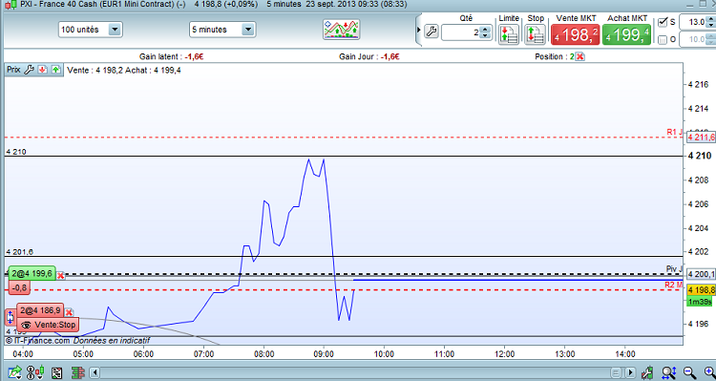Click the green up-arrow Prix icon
The height and width of the screenshot is (381, 716).
pos(55,70)
